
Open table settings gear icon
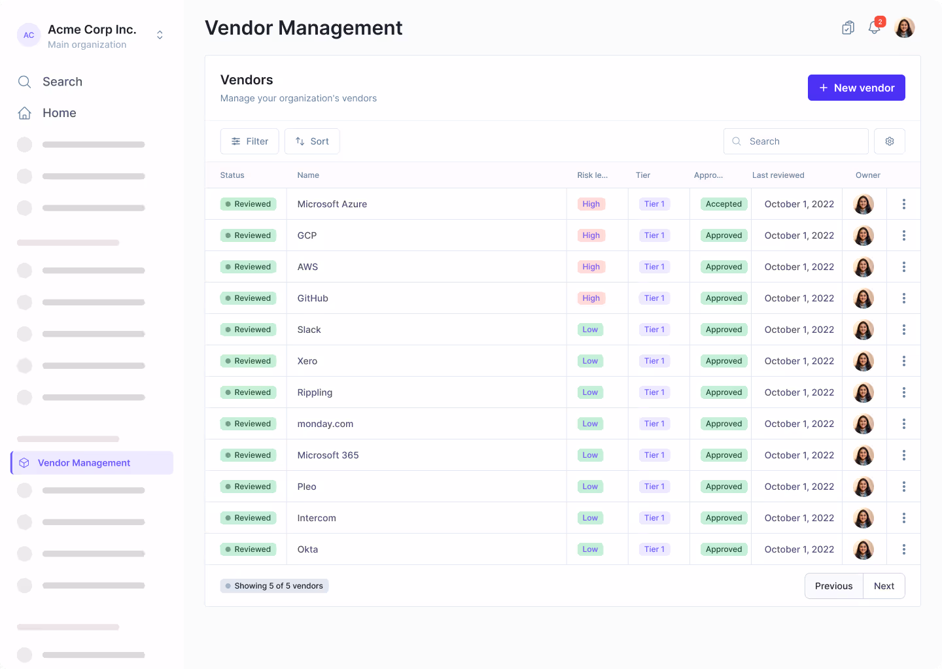point(890,141)
